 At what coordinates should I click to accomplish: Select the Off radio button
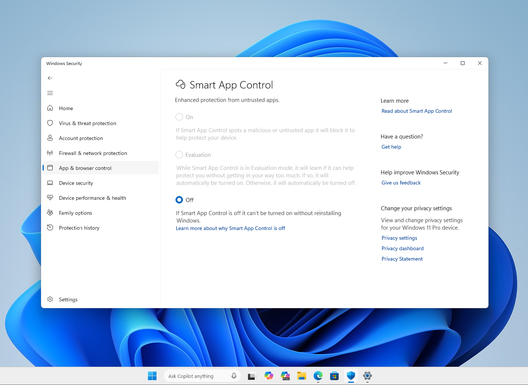pyautogui.click(x=179, y=200)
